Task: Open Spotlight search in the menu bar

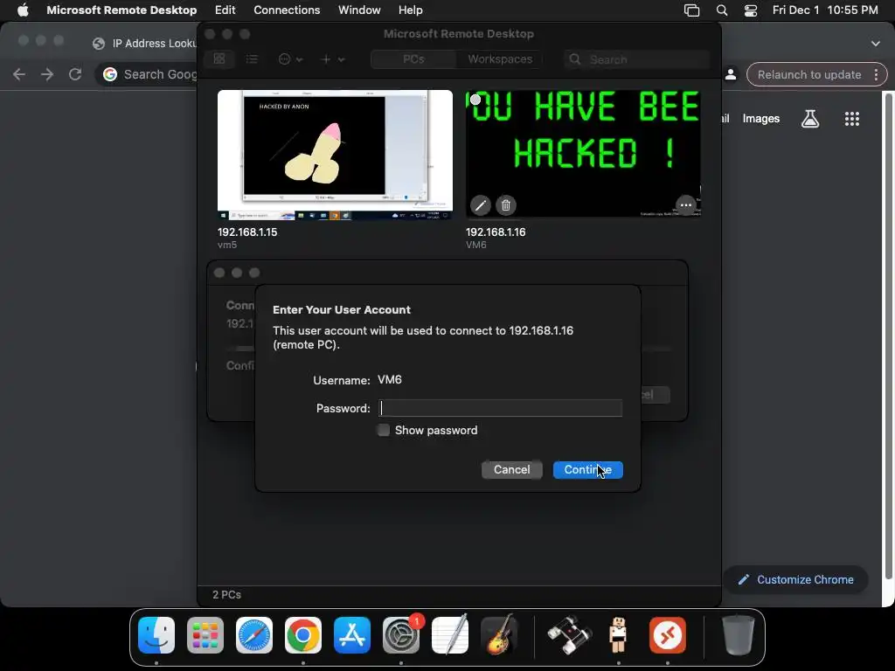Action: tap(721, 10)
